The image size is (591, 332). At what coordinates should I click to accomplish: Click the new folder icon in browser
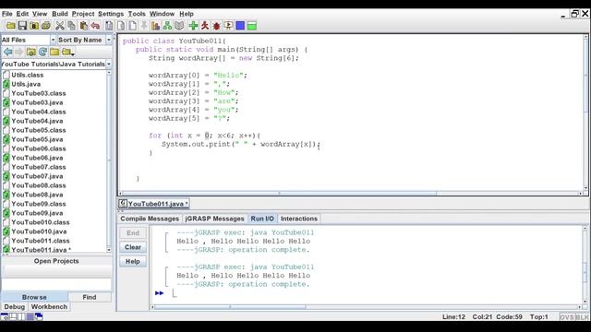(54, 52)
